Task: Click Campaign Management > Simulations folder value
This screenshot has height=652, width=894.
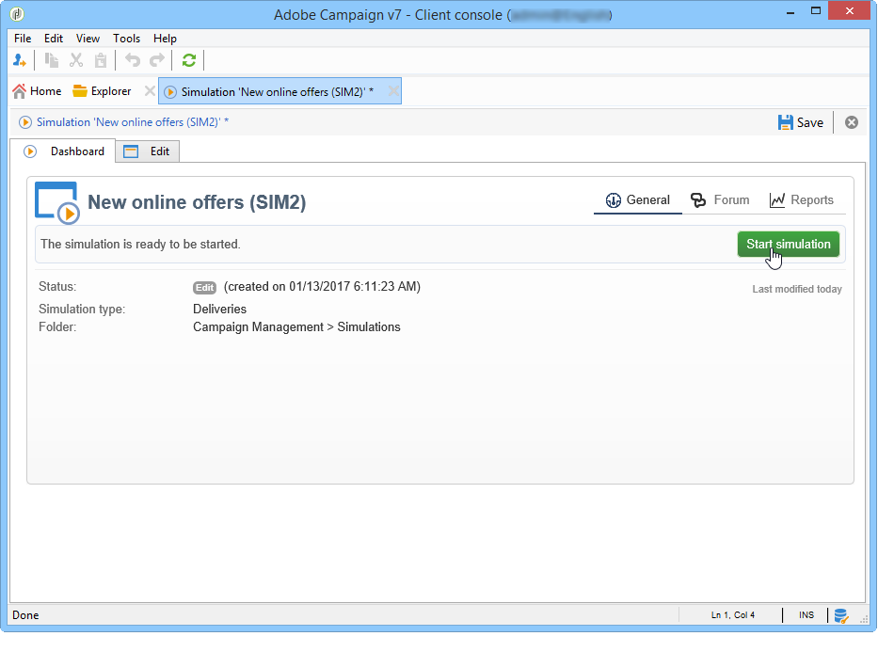Action: click(x=296, y=327)
